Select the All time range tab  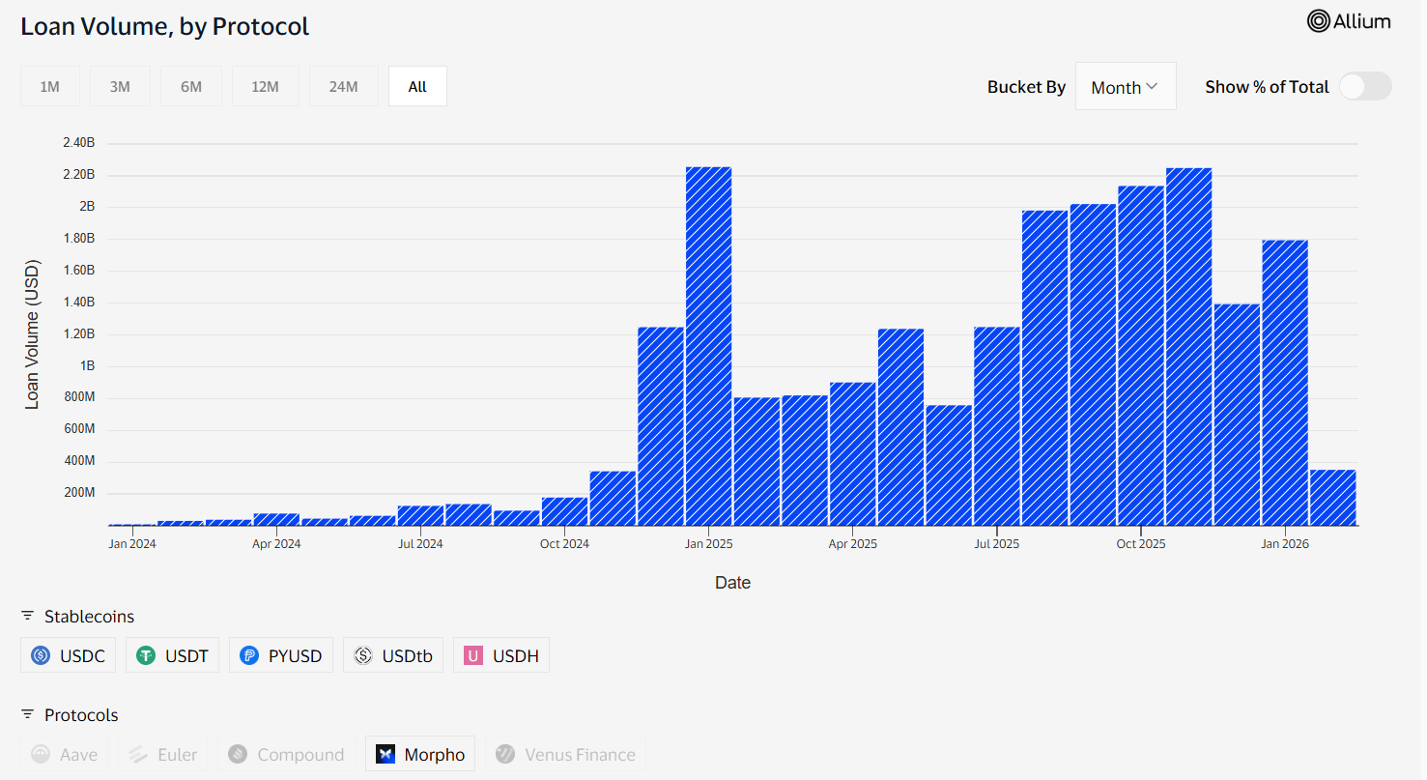[416, 86]
